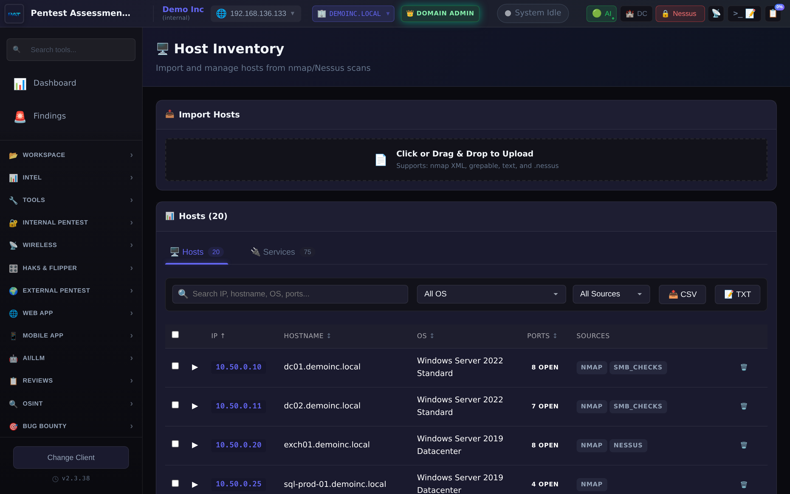The height and width of the screenshot is (494, 790).
Task: Check the select-all checkbox in hosts table header
Action: tap(175, 335)
